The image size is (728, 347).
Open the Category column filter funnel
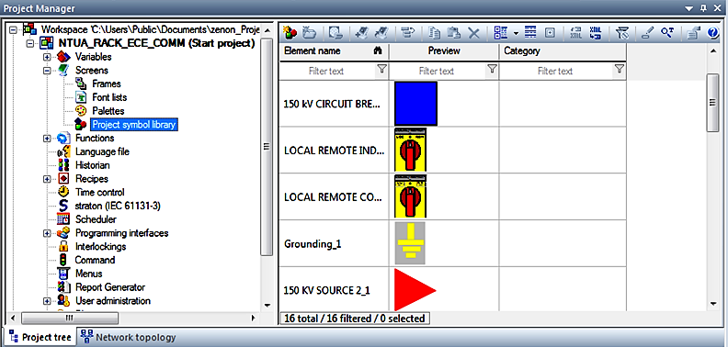tap(619, 70)
